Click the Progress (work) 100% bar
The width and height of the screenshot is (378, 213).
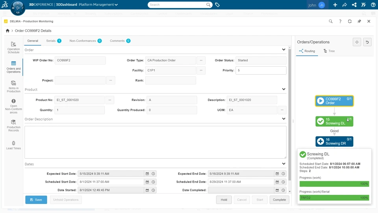point(334,184)
